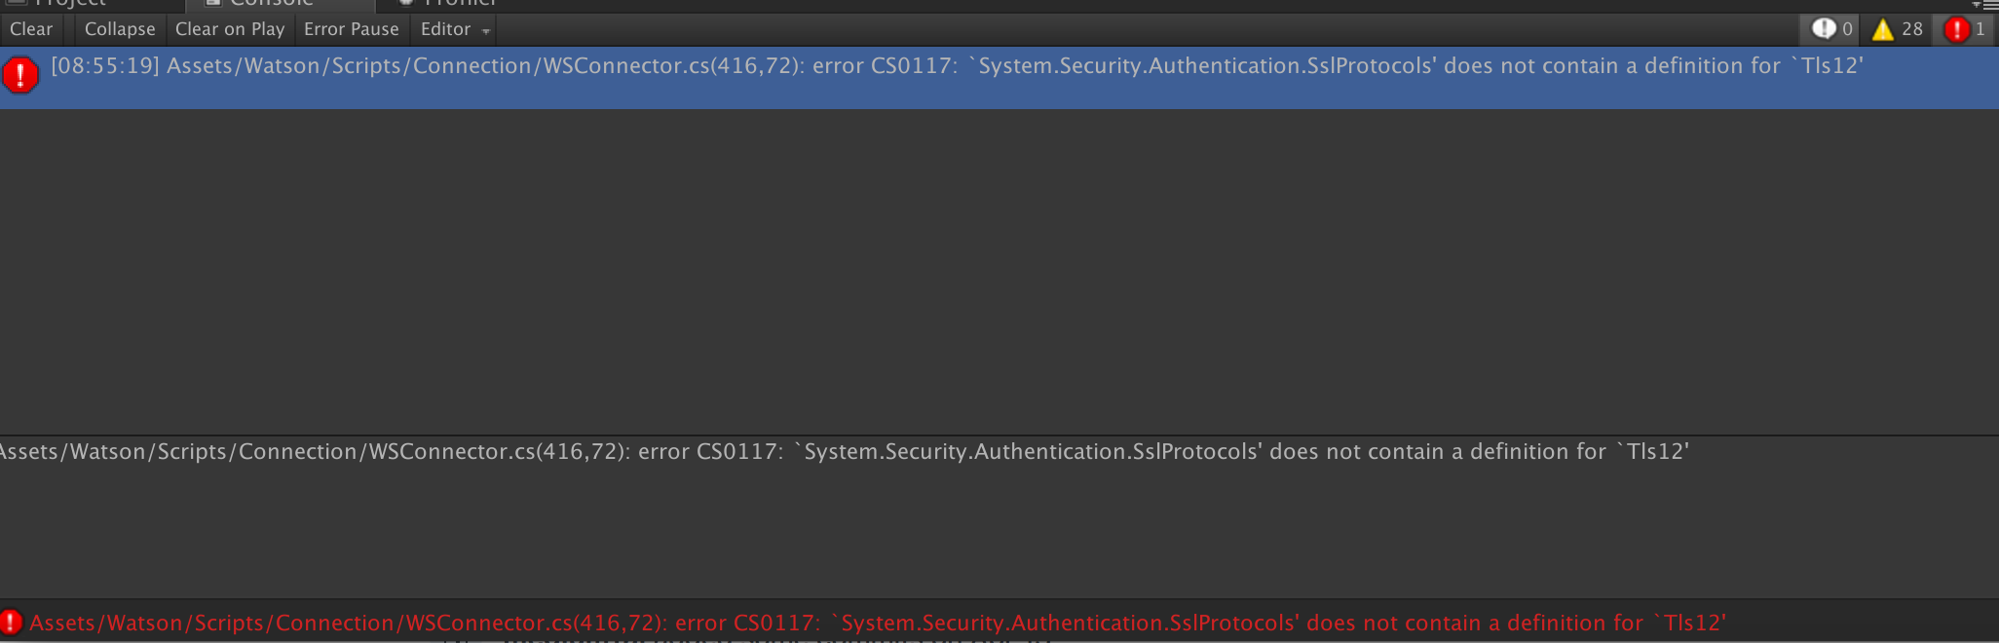The image size is (1999, 643).
Task: Toggle Clear on Play
Action: pyautogui.click(x=230, y=29)
